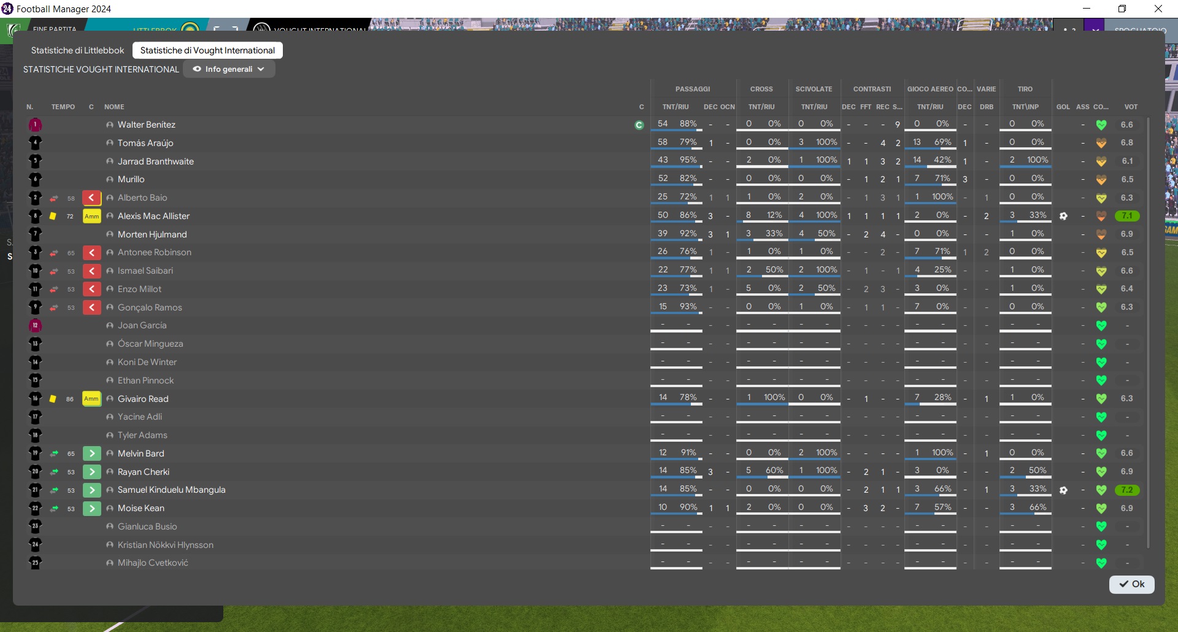Screen dimensions: 1178x632
Task: Click Rayan Cherki's green substitution arrows icon
Action: [x=54, y=472]
